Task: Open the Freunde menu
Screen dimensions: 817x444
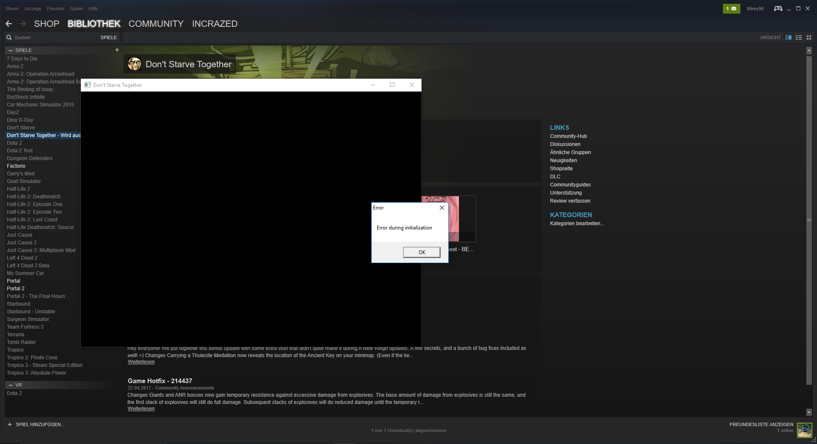Action: click(55, 9)
